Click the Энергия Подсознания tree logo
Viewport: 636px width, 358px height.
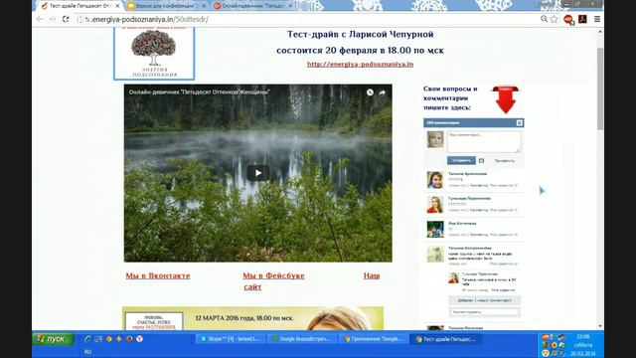coord(154,53)
